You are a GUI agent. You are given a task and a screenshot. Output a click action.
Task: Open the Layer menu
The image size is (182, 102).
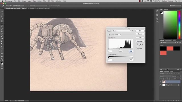29,1
